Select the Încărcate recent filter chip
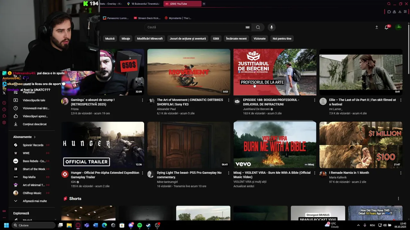The image size is (410, 230). [x=236, y=39]
